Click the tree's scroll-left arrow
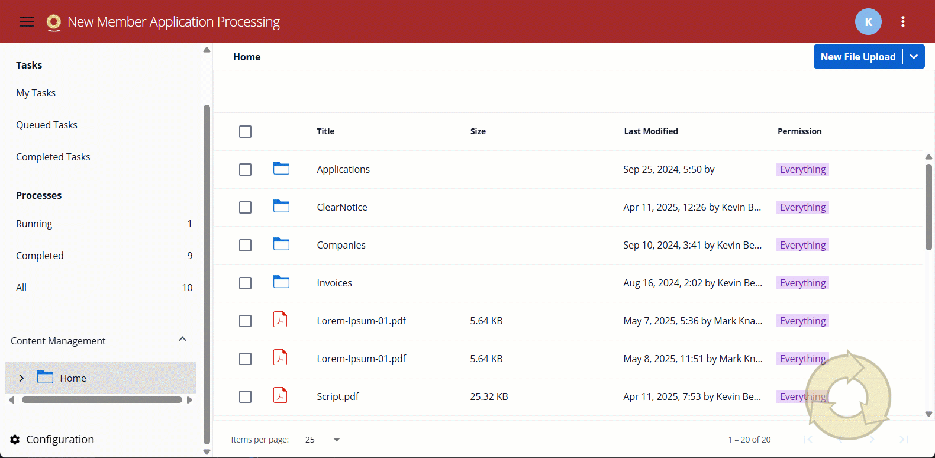 pos(11,400)
